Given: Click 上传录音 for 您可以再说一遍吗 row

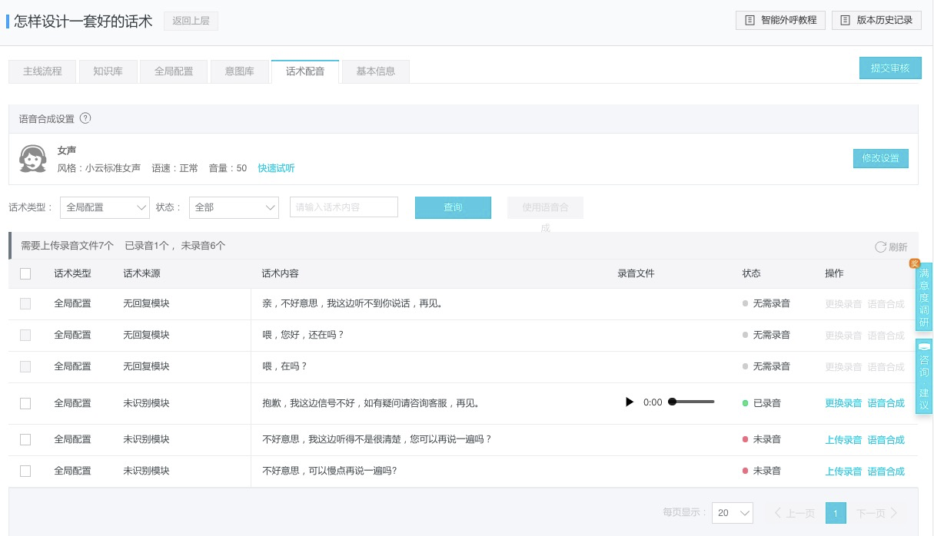Looking at the screenshot, I should (843, 440).
